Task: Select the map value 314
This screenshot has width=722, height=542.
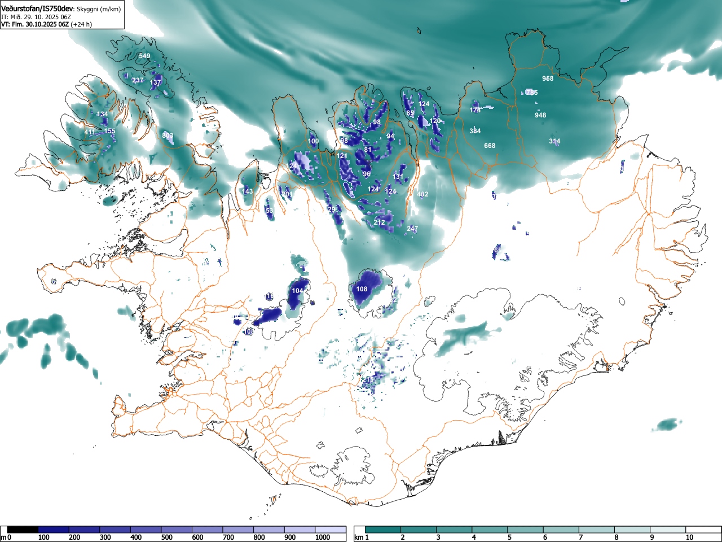Action: [x=554, y=141]
